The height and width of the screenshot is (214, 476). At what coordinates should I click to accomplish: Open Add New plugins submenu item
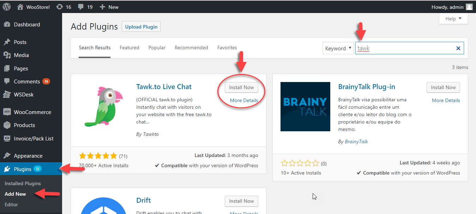15,194
